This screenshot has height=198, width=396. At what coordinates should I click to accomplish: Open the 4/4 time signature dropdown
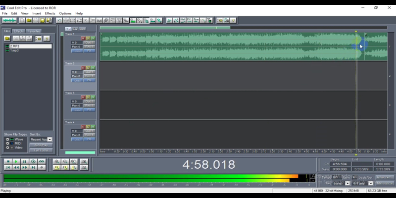tap(371, 183)
